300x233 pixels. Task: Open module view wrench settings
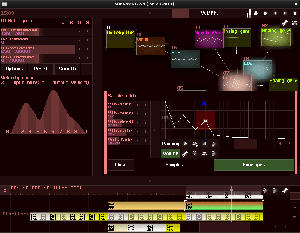tap(285, 22)
